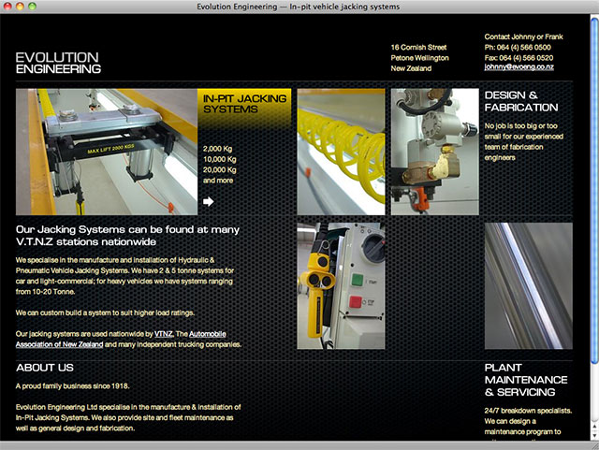Viewport: 599px width, 450px height.
Task: Click the window title 'Evolution Engineering — In-pit vehicle jacking systems'
Action: click(299, 7)
